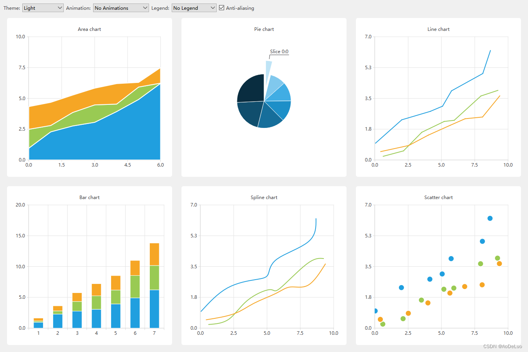Screen dimensions: 528x352
Task: Click the Scatter chart title
Action: tap(438, 198)
